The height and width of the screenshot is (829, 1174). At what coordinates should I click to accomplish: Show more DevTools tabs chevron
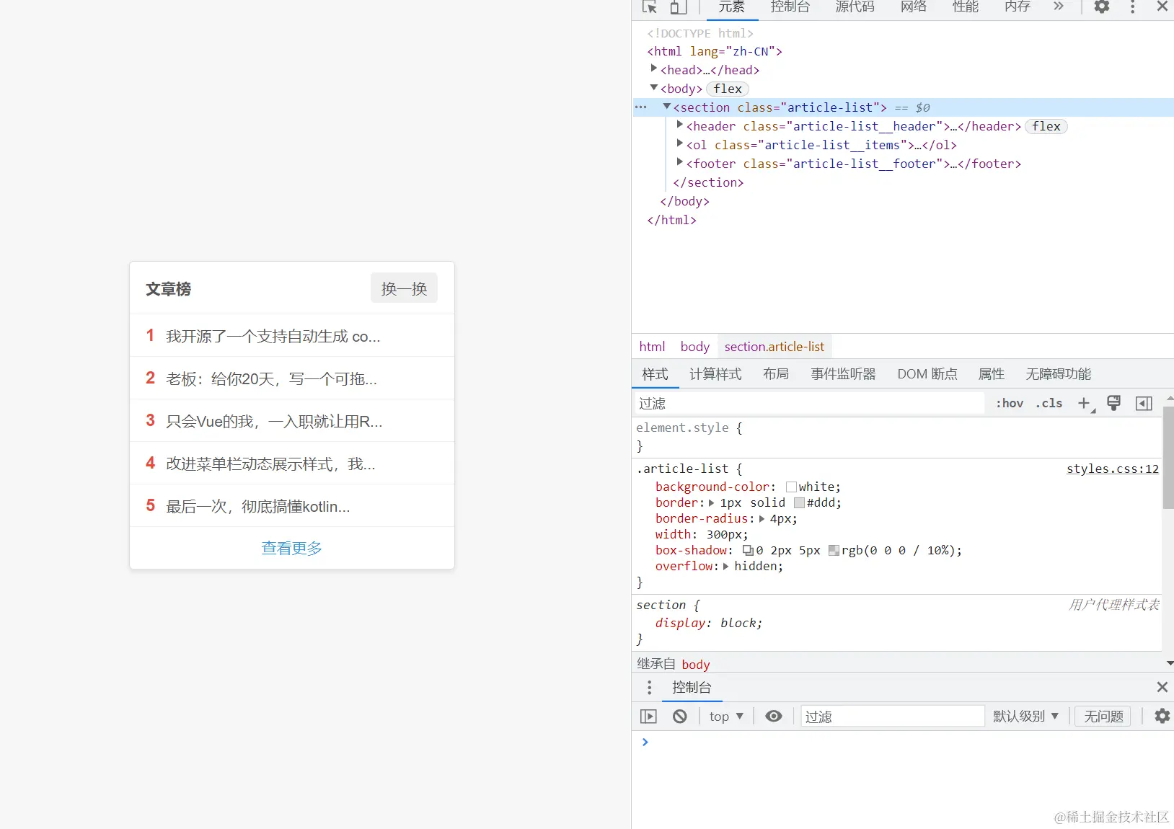point(1058,6)
